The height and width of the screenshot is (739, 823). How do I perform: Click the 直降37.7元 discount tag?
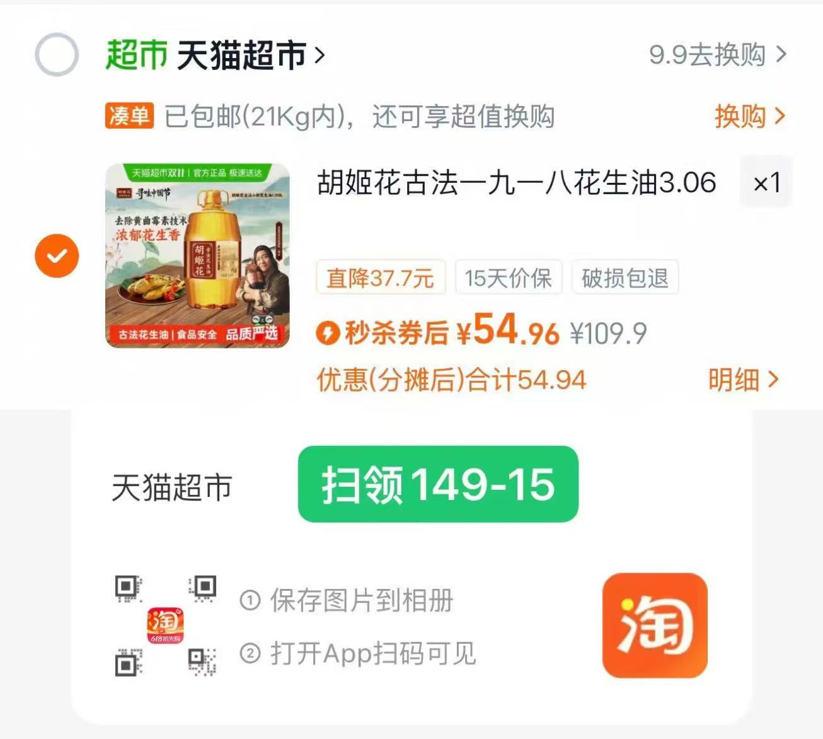(381, 277)
